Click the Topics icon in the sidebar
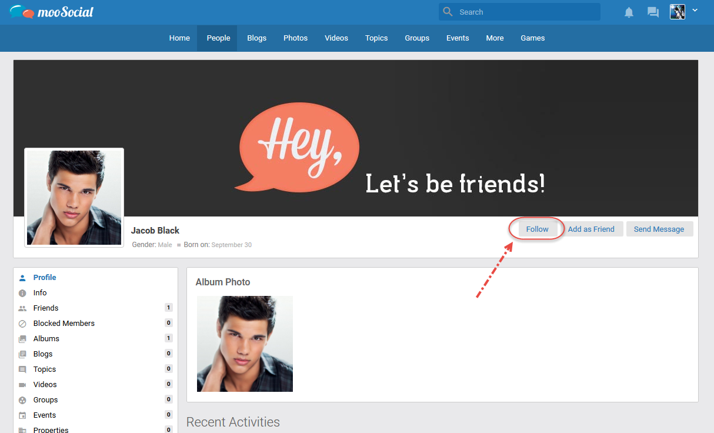The image size is (714, 433). (22, 369)
